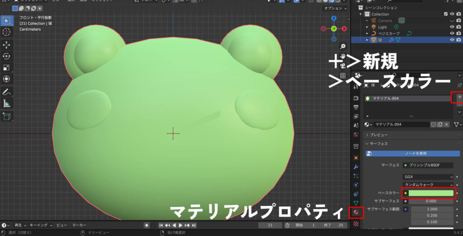The height and width of the screenshot is (236, 463).
Task: Click the ノードを使用 button
Action: point(412,153)
